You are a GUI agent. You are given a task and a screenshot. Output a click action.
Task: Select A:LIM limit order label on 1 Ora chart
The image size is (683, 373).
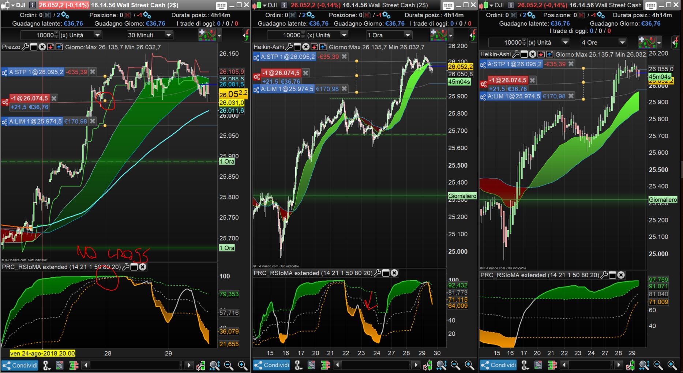tap(287, 89)
